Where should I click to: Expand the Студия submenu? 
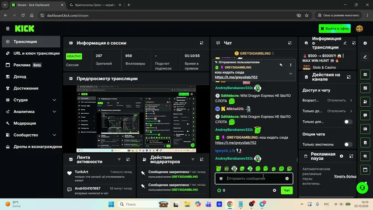[x=54, y=100]
